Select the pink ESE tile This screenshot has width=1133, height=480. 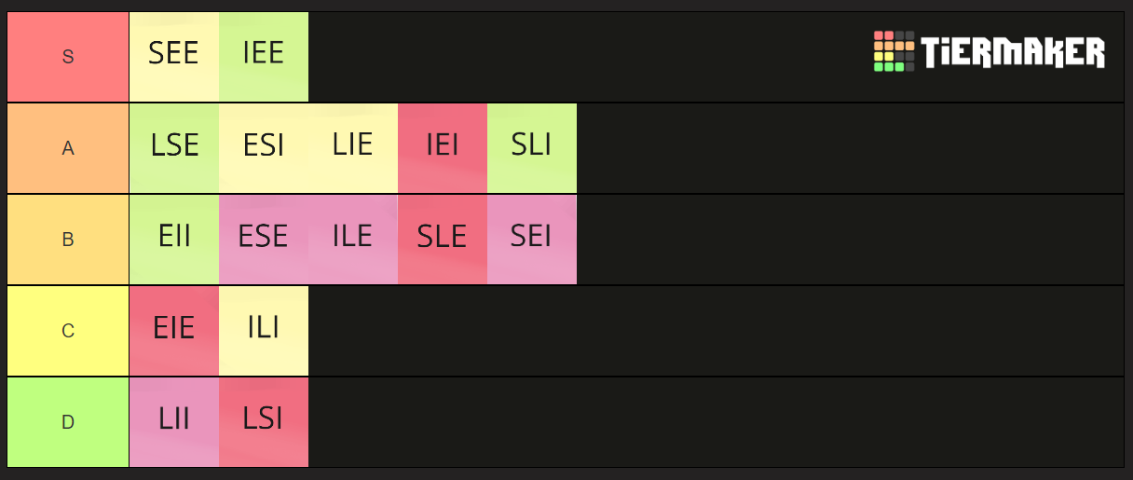[x=264, y=240]
